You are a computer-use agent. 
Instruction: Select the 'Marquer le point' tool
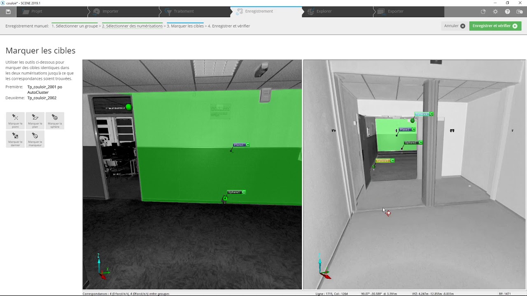[15, 121]
